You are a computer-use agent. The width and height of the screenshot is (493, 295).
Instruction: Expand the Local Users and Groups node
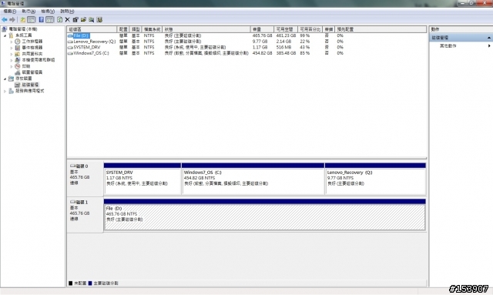point(12,60)
